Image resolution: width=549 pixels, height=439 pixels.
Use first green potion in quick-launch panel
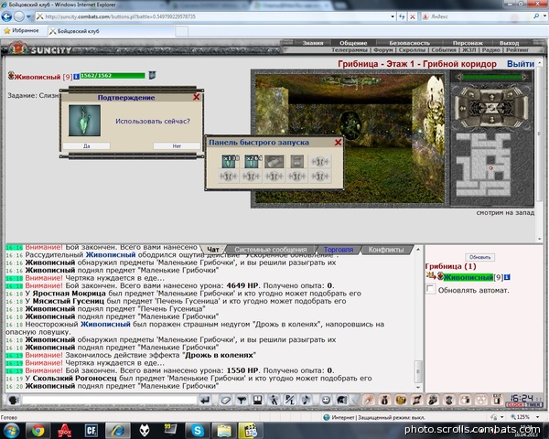229,161
